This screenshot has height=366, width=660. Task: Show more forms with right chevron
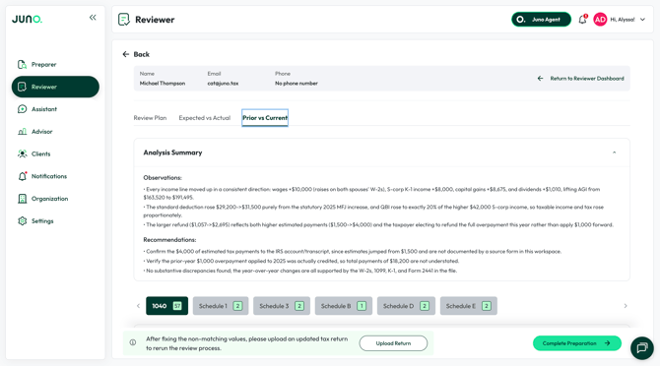click(626, 306)
